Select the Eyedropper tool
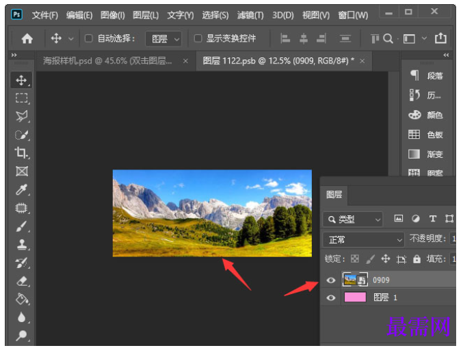This screenshot has height=348, width=463. click(x=22, y=189)
